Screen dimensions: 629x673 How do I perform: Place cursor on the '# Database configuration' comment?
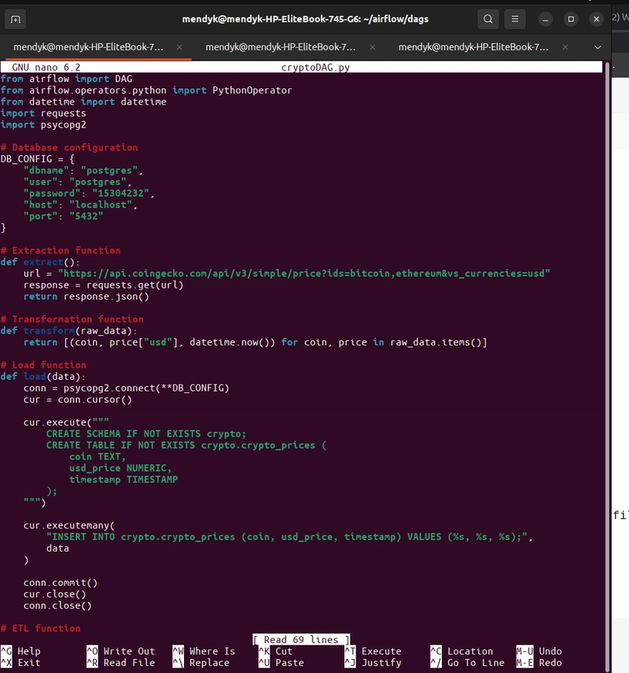[x=69, y=148]
